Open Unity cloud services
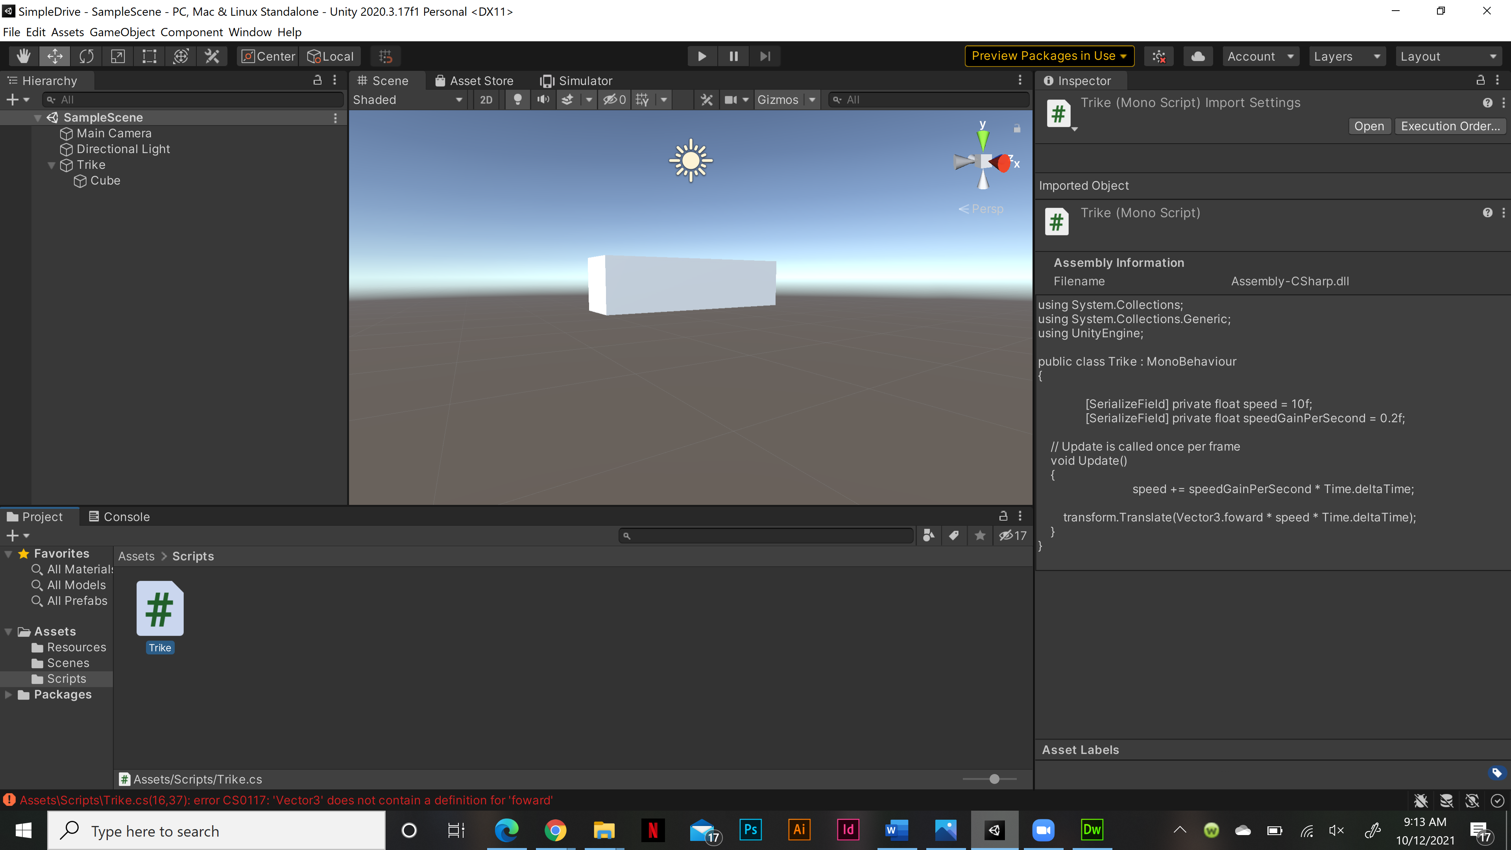The width and height of the screenshot is (1511, 850). [x=1198, y=56]
